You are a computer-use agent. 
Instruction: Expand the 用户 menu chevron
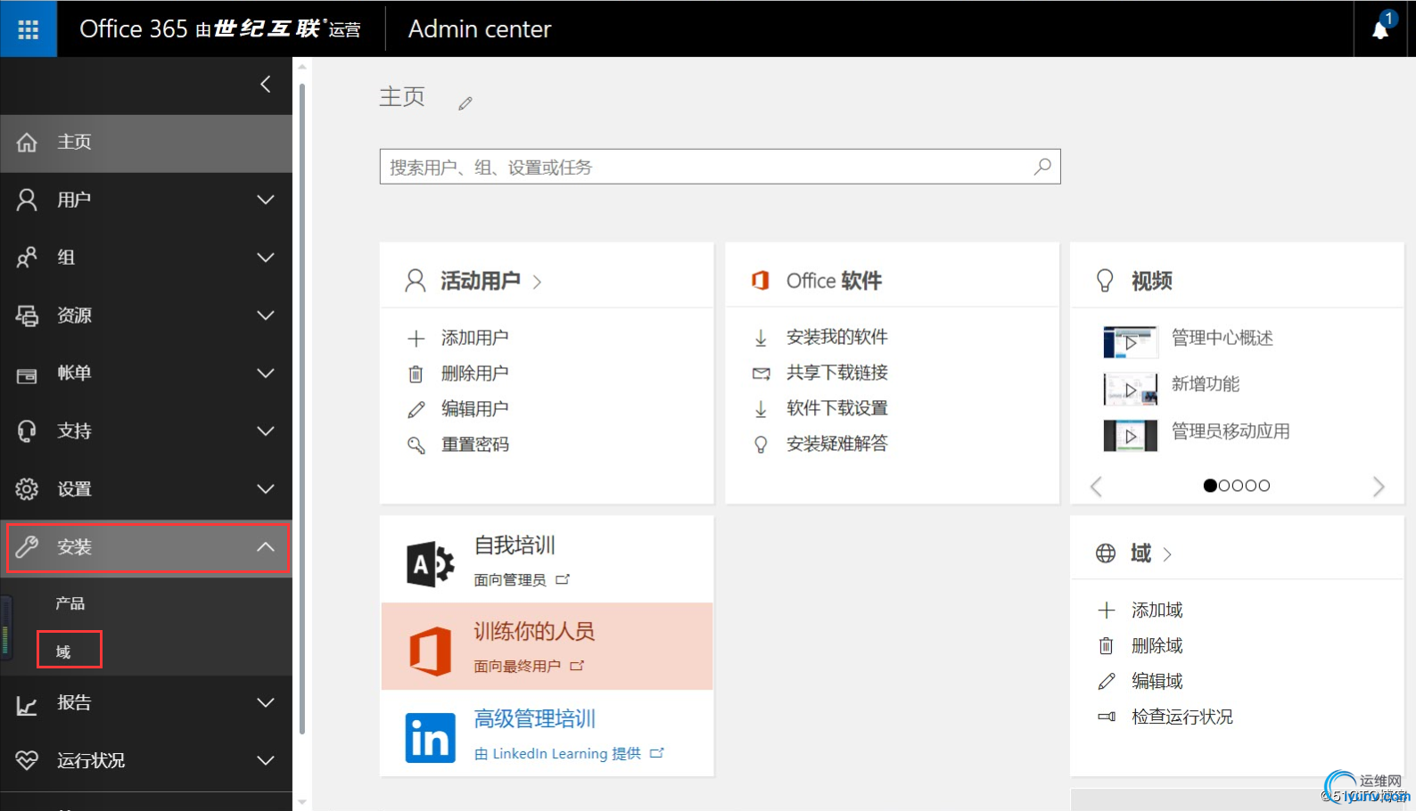click(266, 200)
